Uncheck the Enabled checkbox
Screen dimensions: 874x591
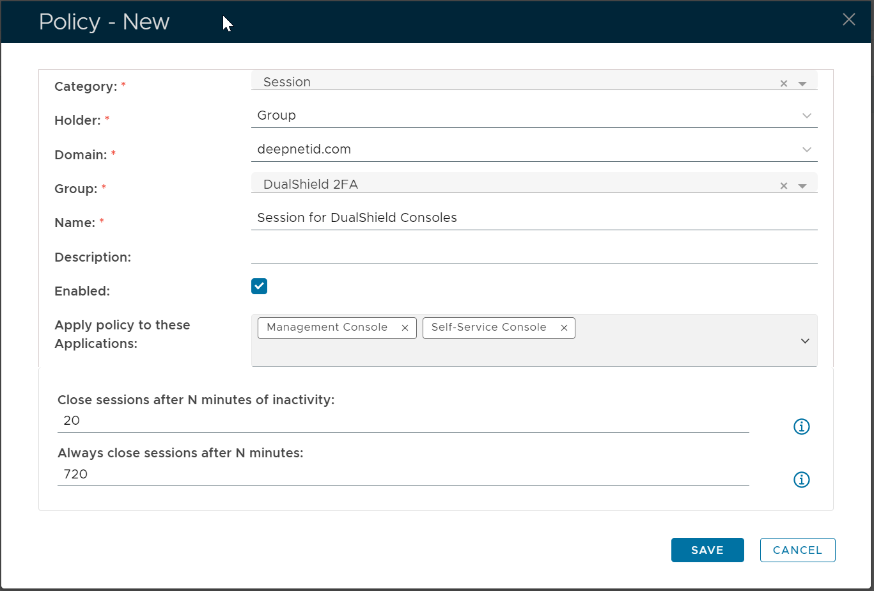coord(259,287)
